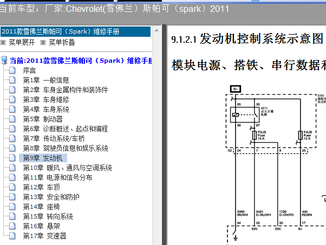Click the B+ terminal box in diagram
This screenshot has width=326, height=245.
pyautogui.click(x=236, y=89)
